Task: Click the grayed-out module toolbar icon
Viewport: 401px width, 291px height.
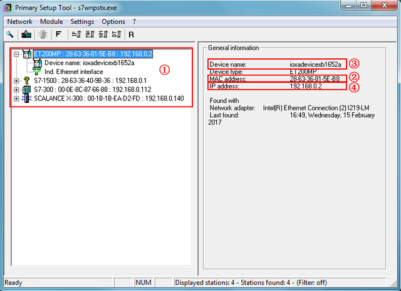Action: click(43, 34)
